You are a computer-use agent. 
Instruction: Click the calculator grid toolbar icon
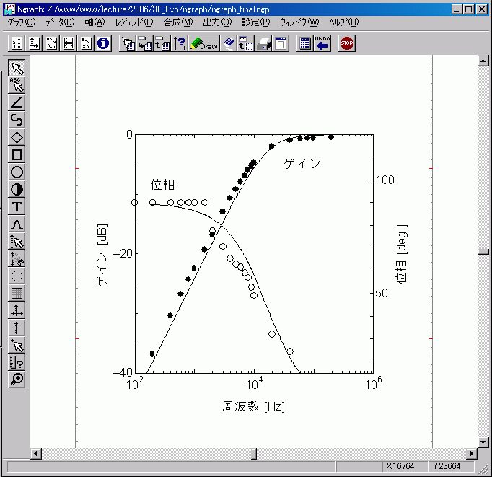click(x=305, y=44)
